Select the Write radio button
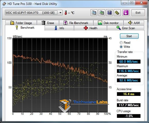Viewport: 149px width, 123px height. [x=121, y=47]
